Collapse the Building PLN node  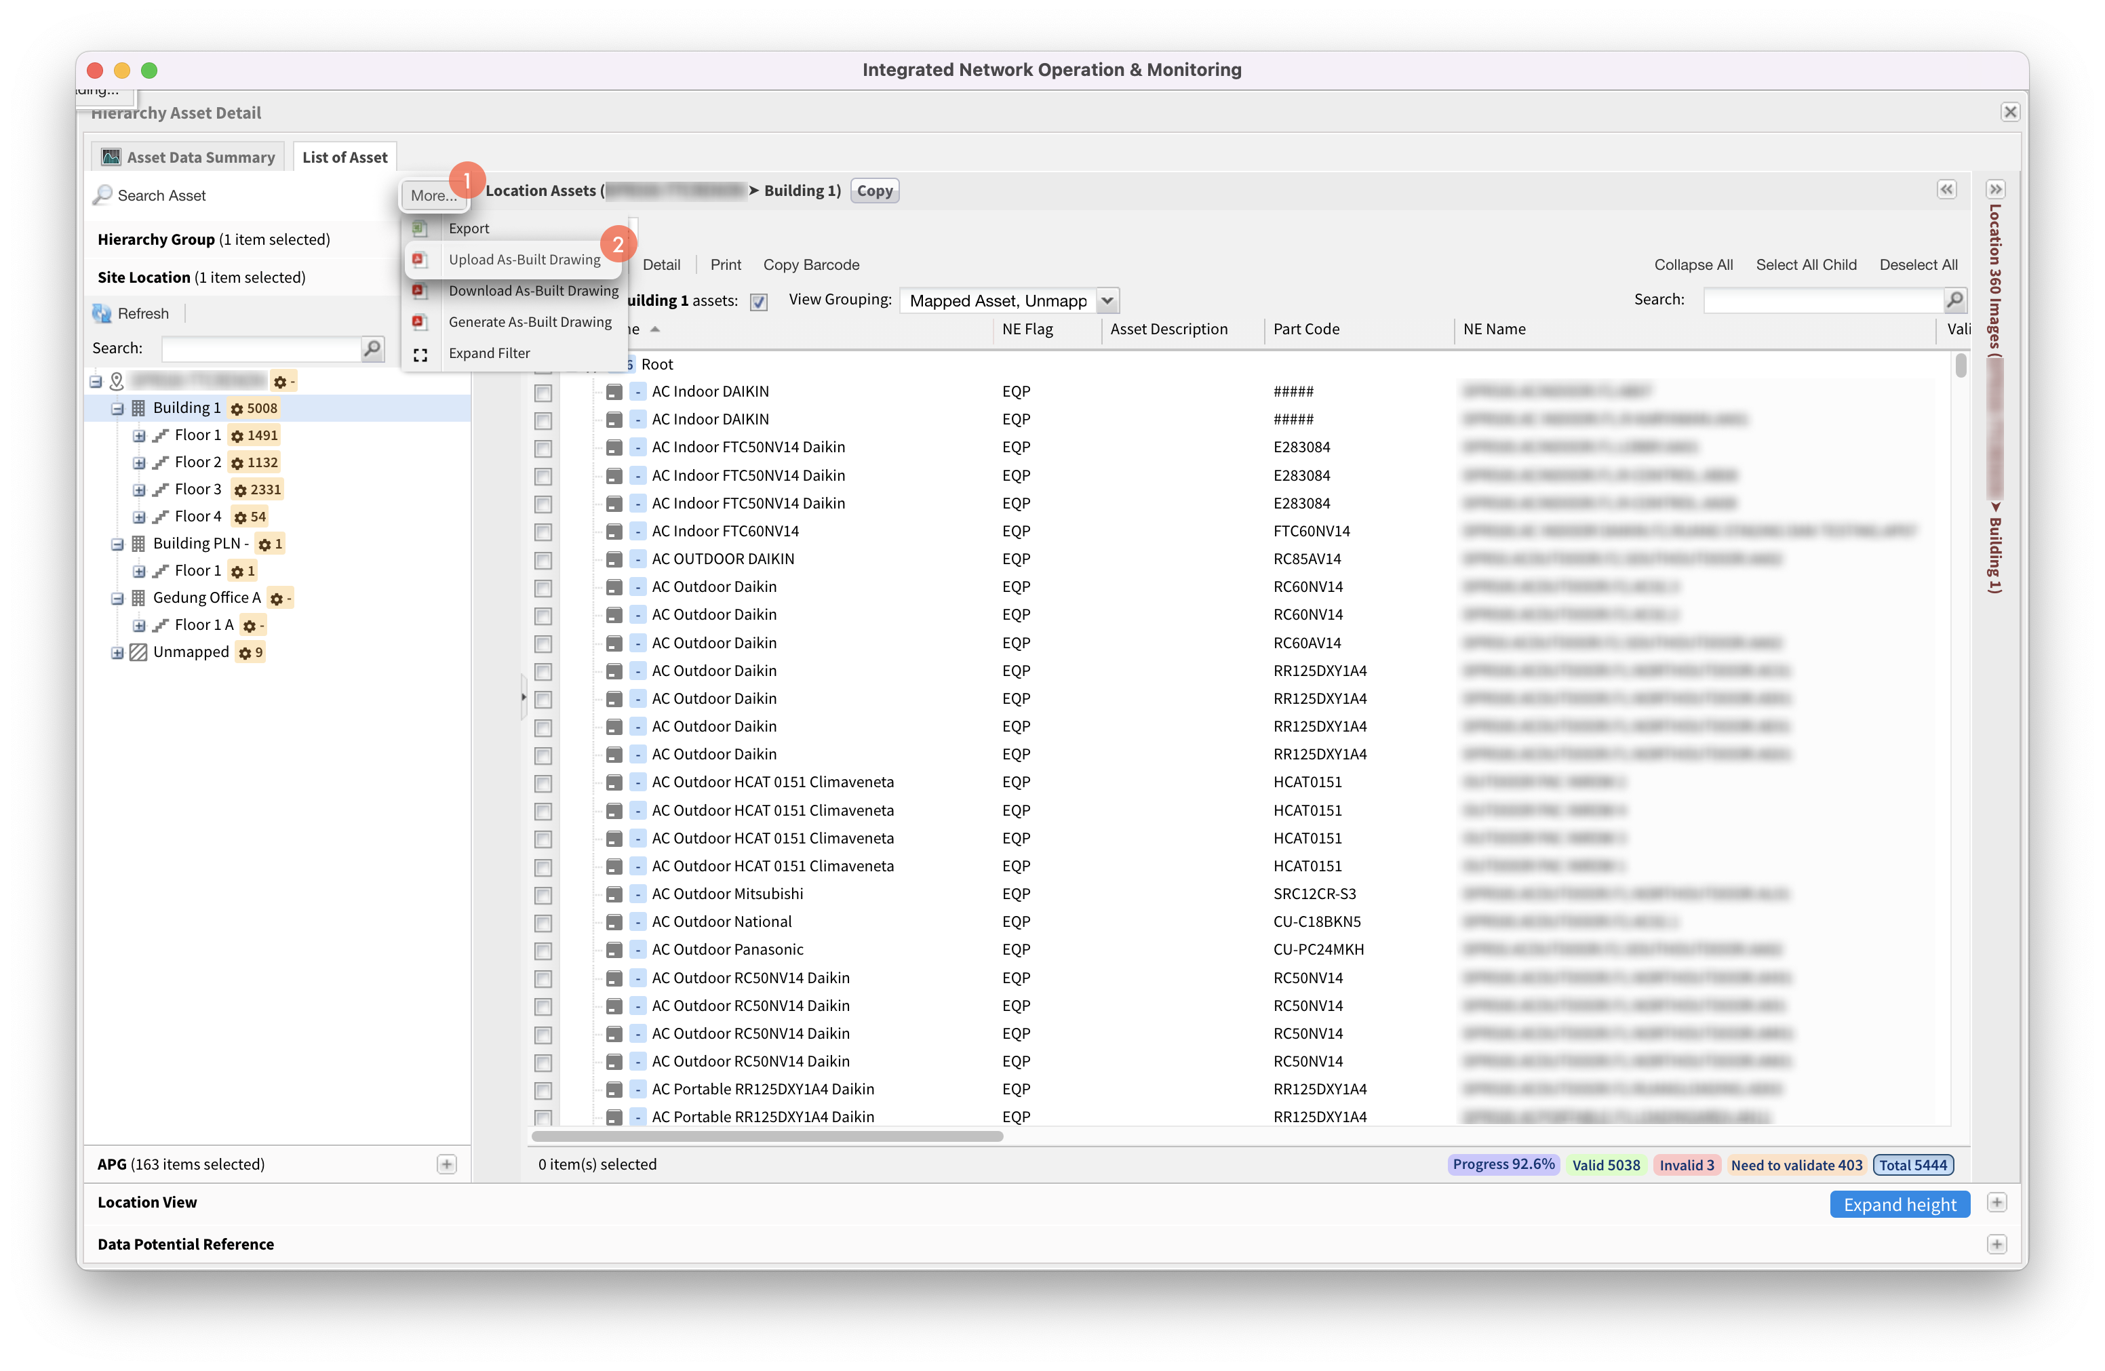pos(117,544)
